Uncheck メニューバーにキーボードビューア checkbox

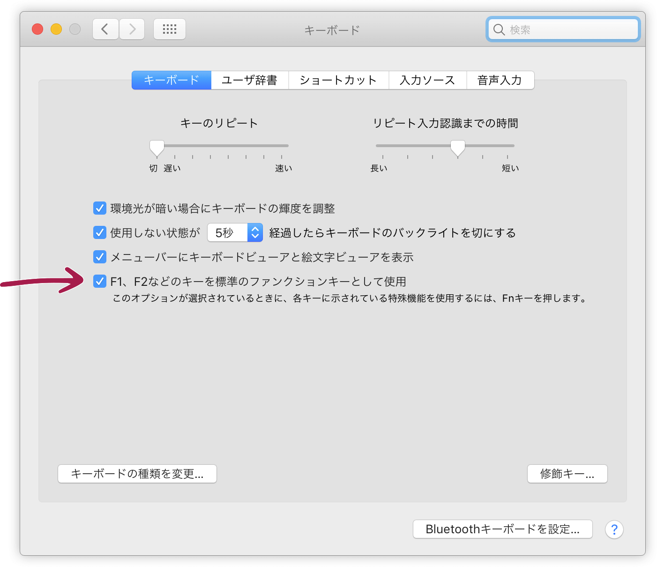(x=100, y=257)
